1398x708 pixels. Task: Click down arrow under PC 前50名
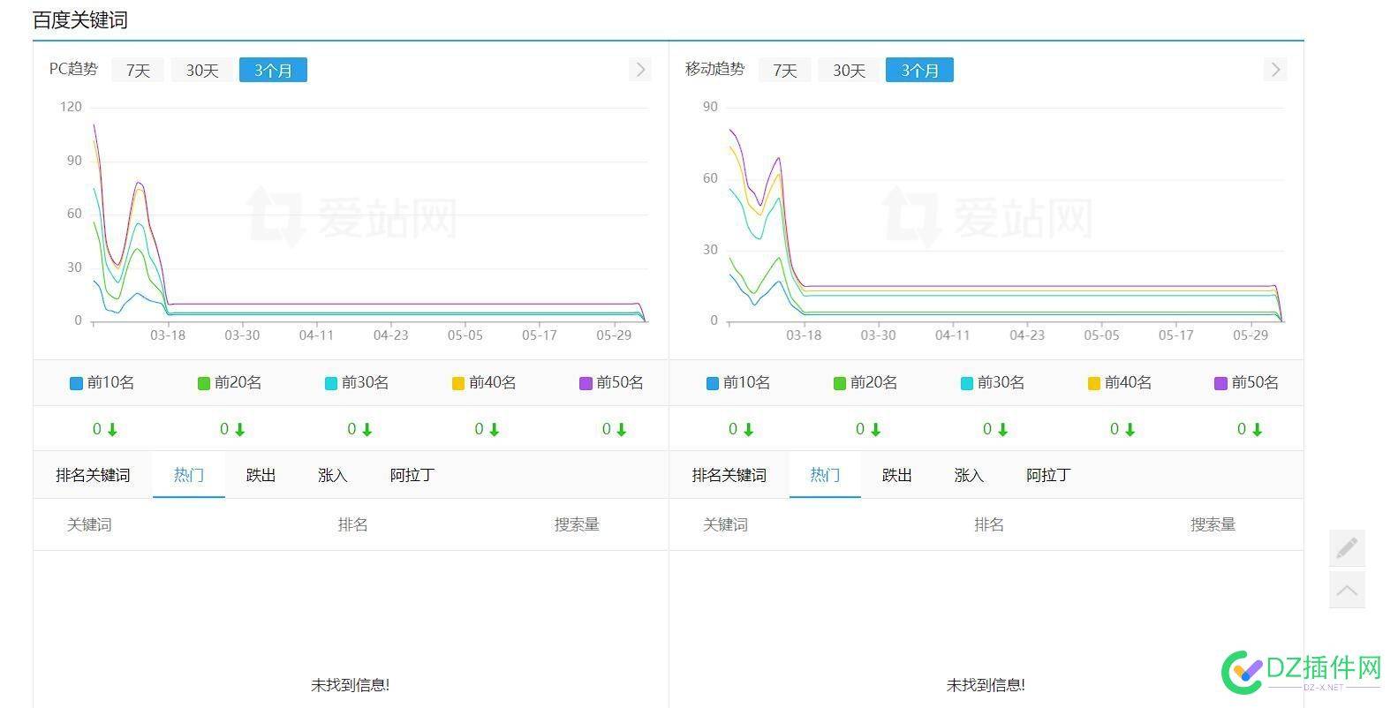(x=621, y=430)
